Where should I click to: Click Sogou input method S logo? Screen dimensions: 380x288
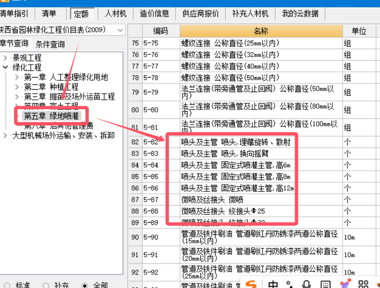pyautogui.click(x=251, y=284)
